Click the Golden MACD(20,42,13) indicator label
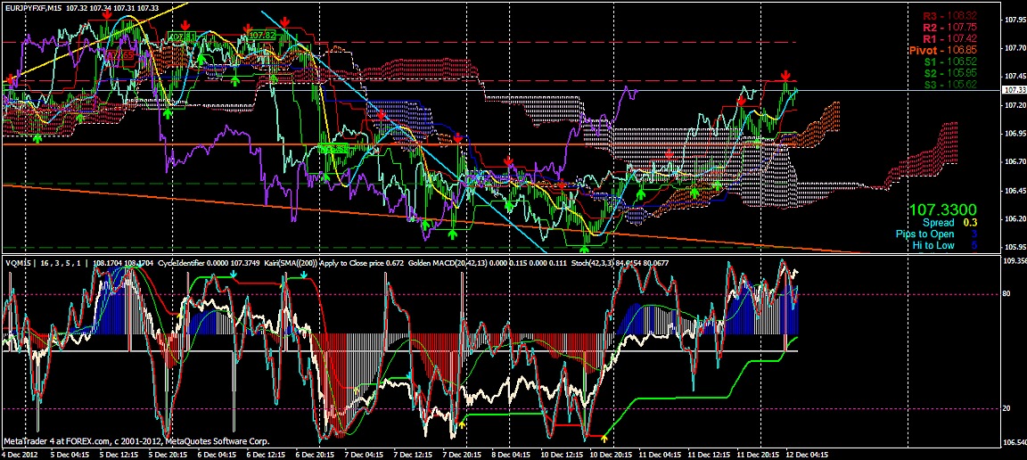 tap(448, 263)
